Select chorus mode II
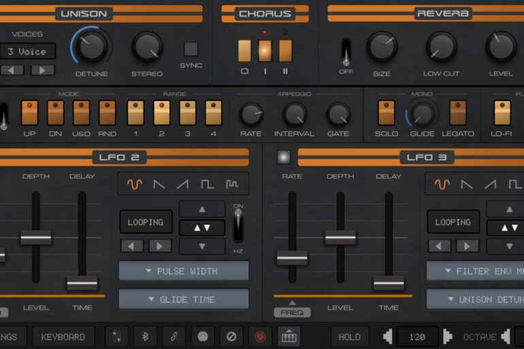Image resolution: width=524 pixels, height=349 pixels. (285, 50)
